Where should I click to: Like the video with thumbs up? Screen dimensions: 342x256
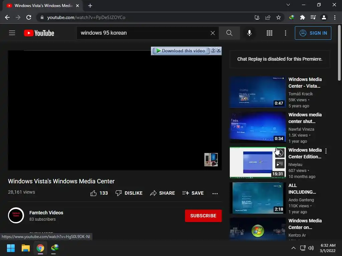[99, 193]
